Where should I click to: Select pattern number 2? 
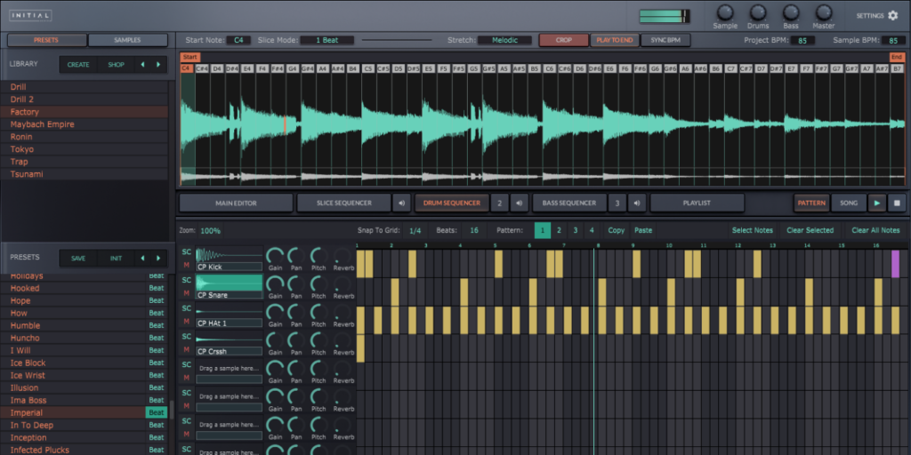pyautogui.click(x=559, y=230)
